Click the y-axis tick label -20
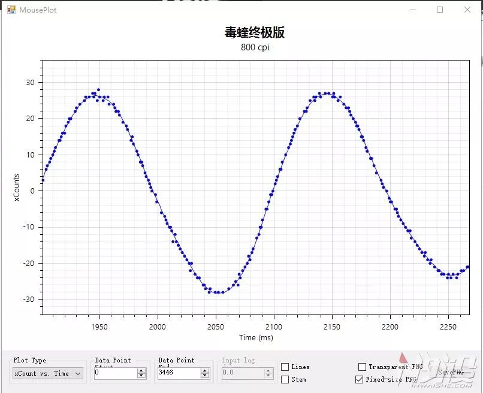483x393 pixels. pos(29,263)
